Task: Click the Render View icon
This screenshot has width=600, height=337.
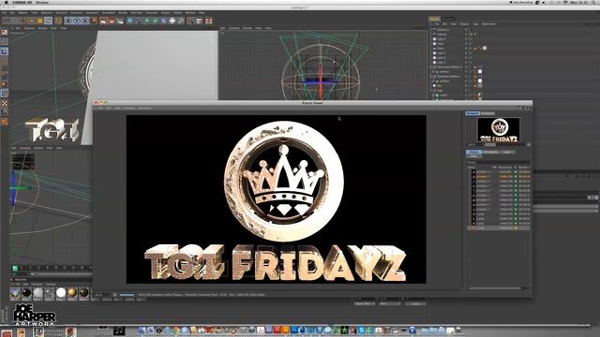Action: [x=102, y=21]
